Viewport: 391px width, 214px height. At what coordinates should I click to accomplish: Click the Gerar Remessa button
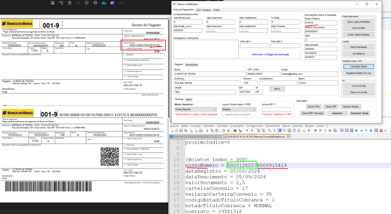pyautogui.click(x=358, y=47)
